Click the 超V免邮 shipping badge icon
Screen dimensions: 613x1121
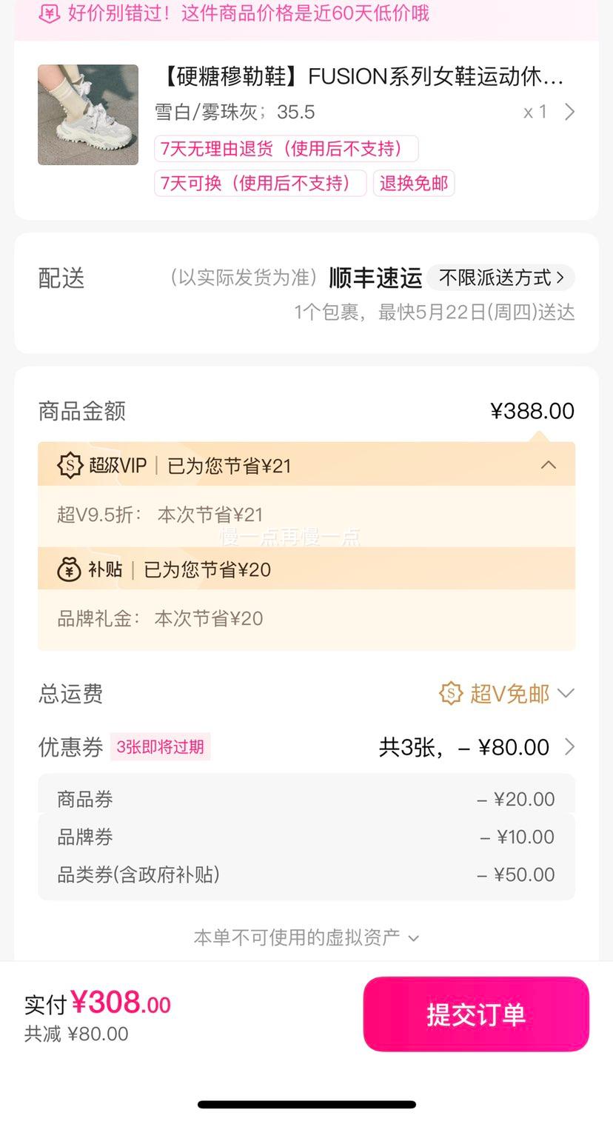point(451,694)
